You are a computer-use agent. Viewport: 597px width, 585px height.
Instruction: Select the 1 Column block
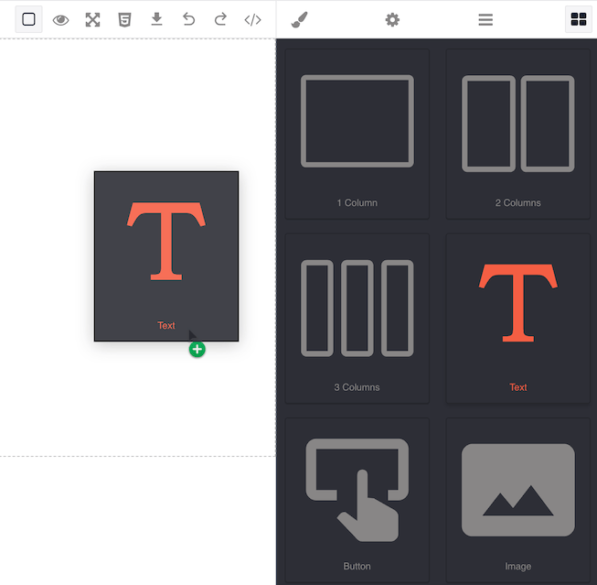[357, 134]
